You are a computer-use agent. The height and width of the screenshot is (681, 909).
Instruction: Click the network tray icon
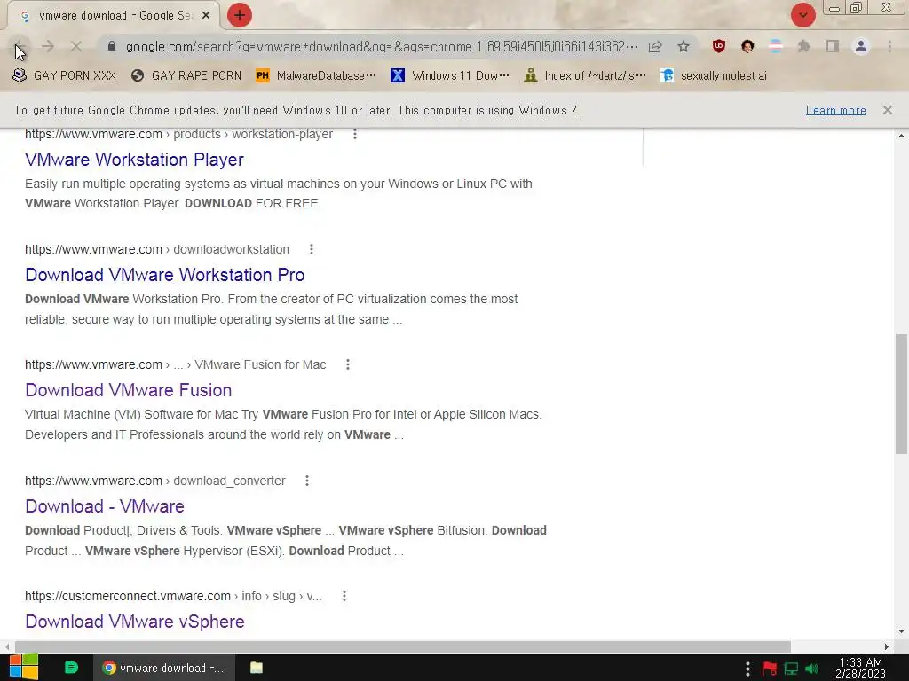(x=791, y=669)
